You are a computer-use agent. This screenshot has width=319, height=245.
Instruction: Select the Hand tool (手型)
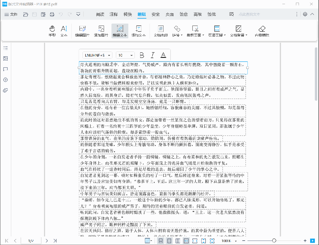pos(52,31)
